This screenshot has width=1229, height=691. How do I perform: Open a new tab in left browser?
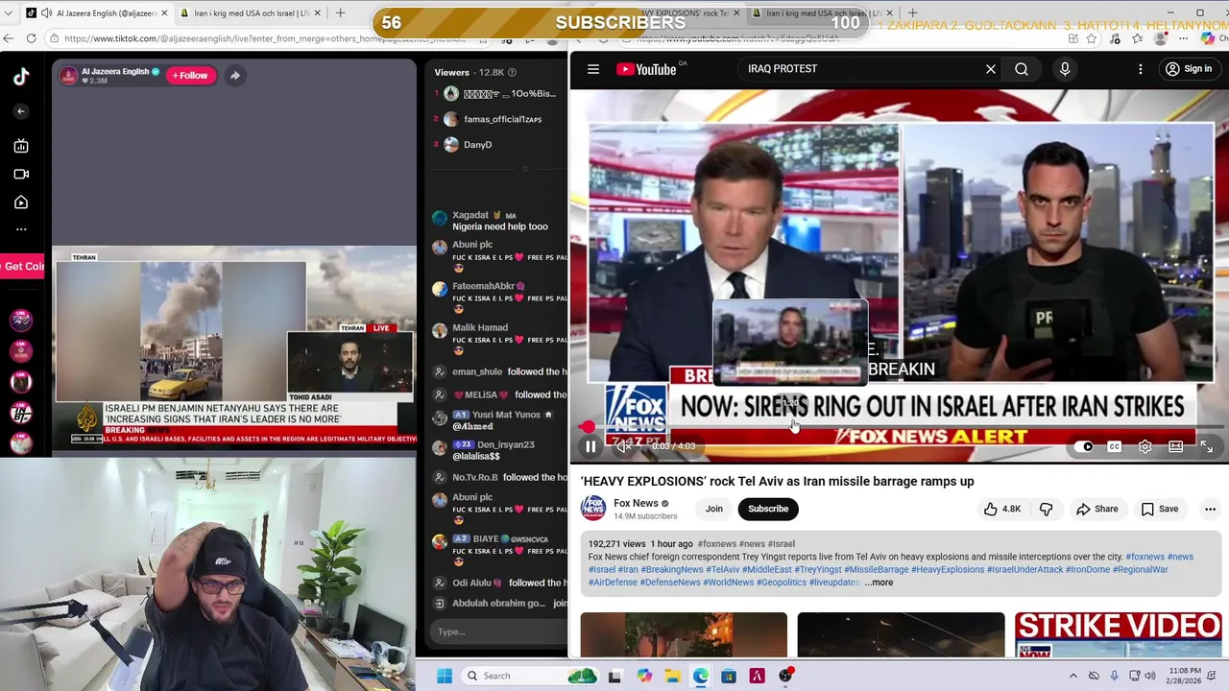point(340,13)
